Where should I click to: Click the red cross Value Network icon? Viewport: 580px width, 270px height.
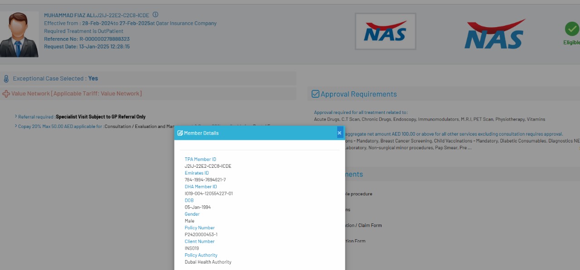(6, 94)
